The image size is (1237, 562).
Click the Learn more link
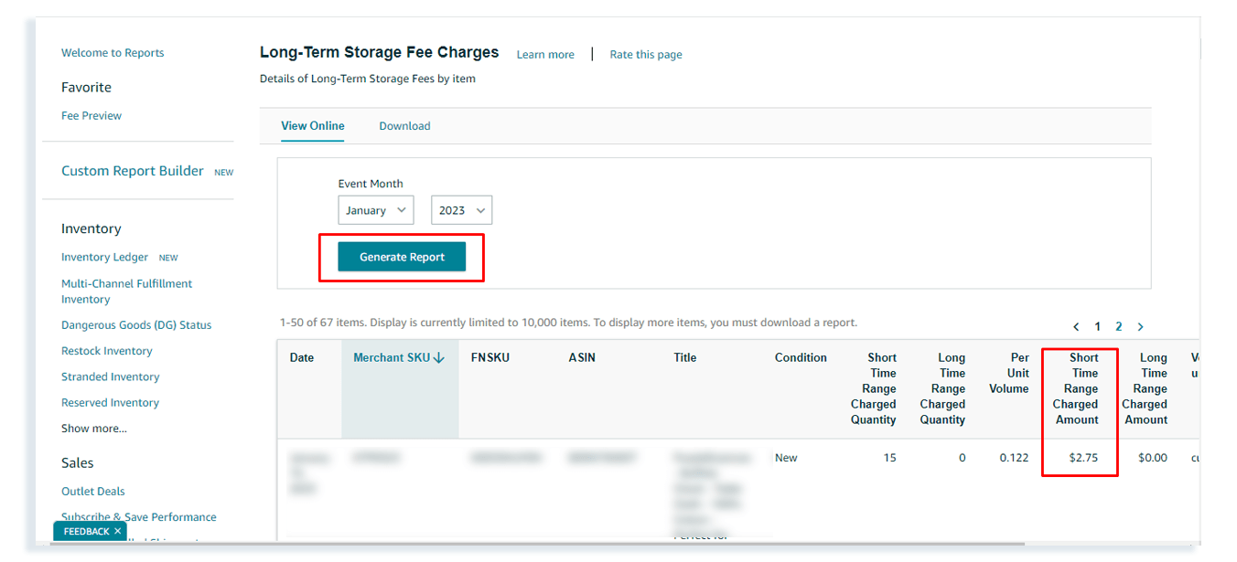coord(544,54)
